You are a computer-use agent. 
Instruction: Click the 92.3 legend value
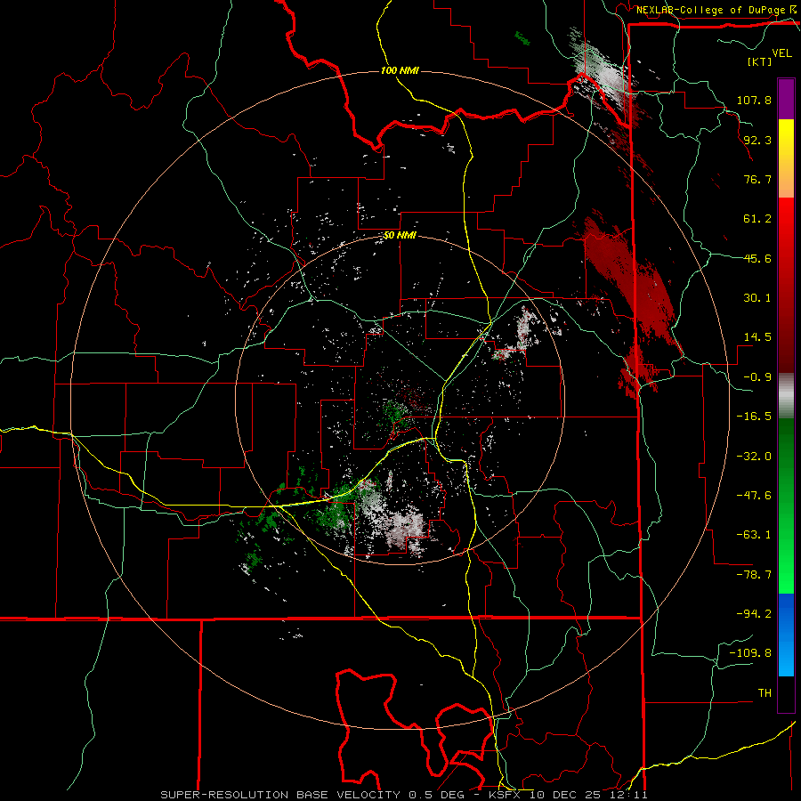tap(757, 140)
